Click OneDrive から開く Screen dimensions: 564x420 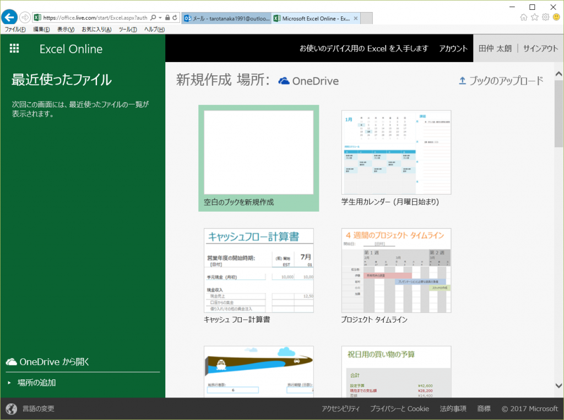pos(55,362)
